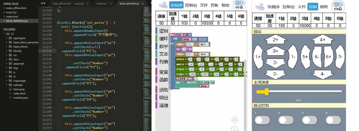Screen dimensions: 359x131
Task: Open 块程序 tab in middle panel
Action: click(x=176, y=5)
